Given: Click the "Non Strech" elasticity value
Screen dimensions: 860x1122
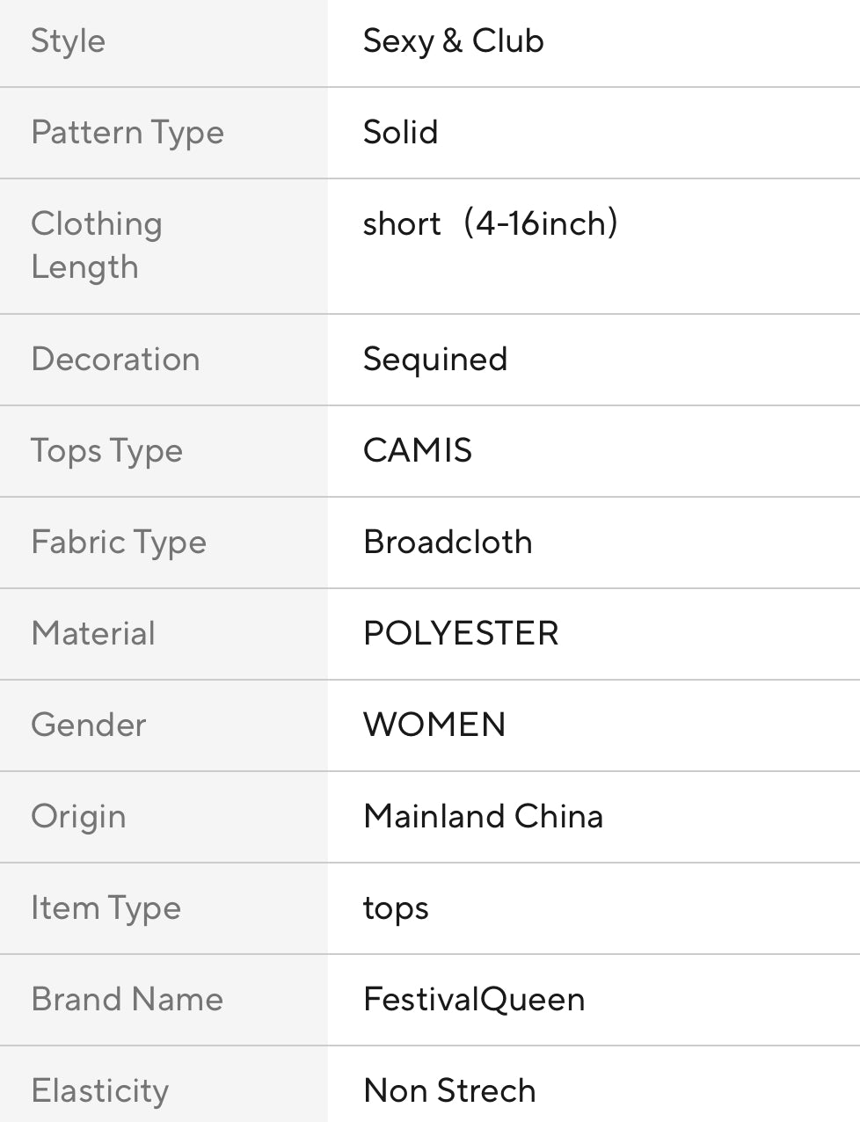Looking at the screenshot, I should coord(449,1091).
